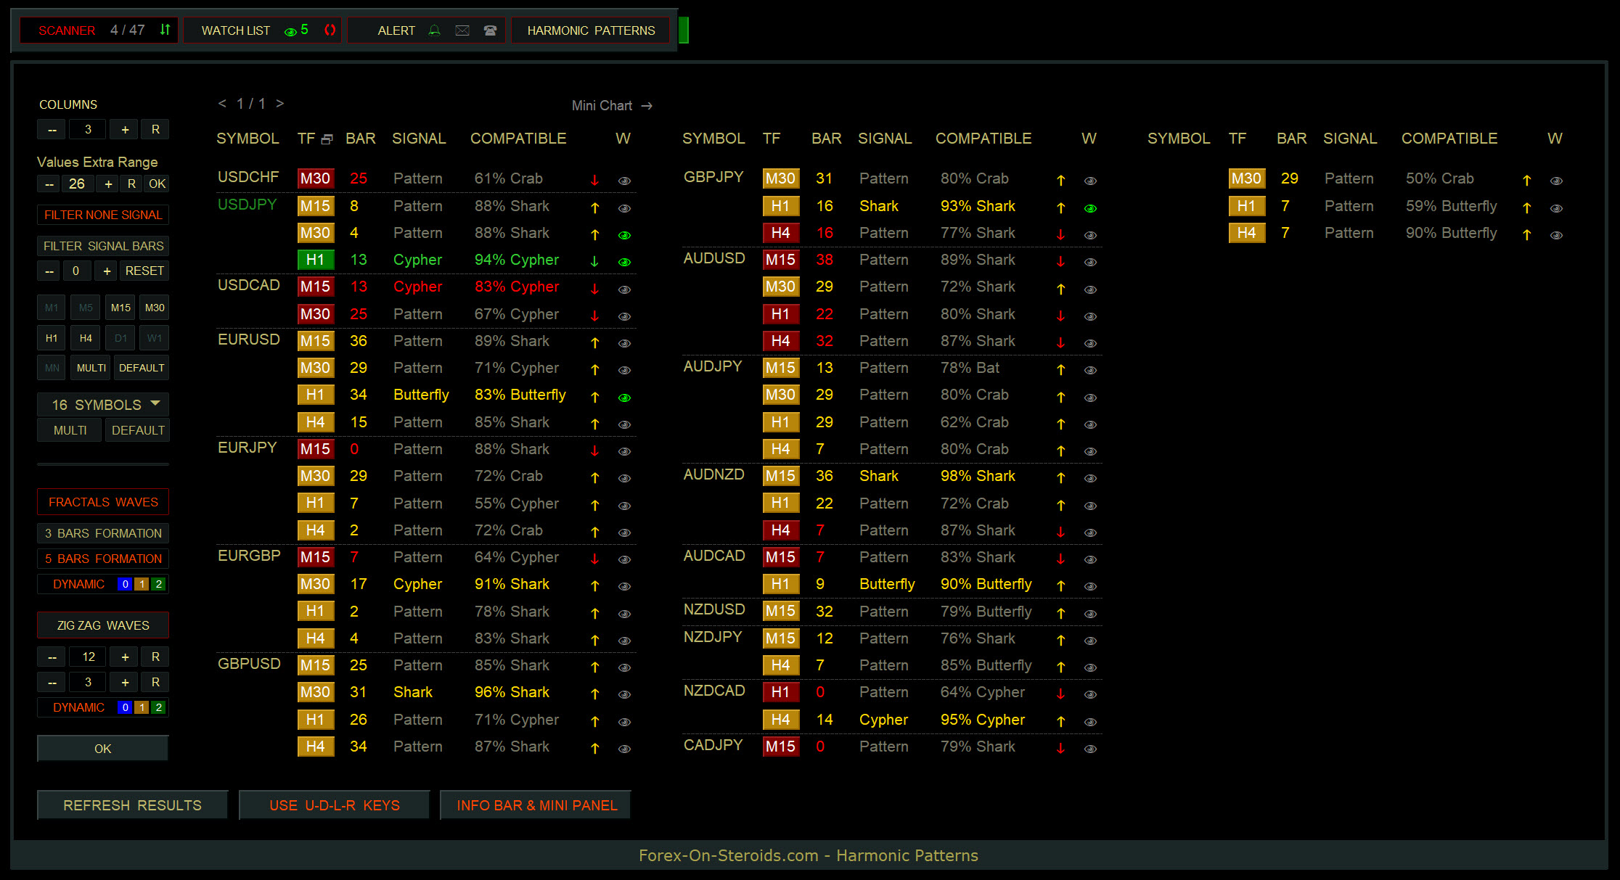
Task: Click the phone alert icon
Action: pyautogui.click(x=491, y=30)
